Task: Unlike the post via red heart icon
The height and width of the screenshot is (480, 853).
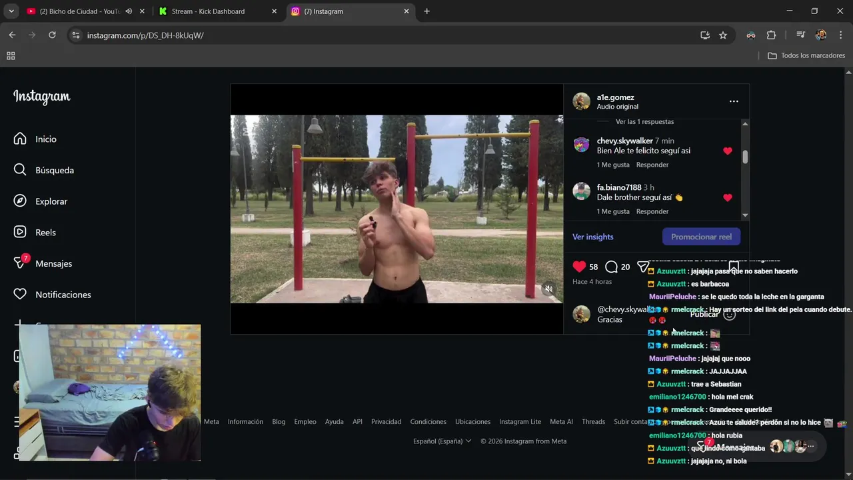Action: point(579,267)
